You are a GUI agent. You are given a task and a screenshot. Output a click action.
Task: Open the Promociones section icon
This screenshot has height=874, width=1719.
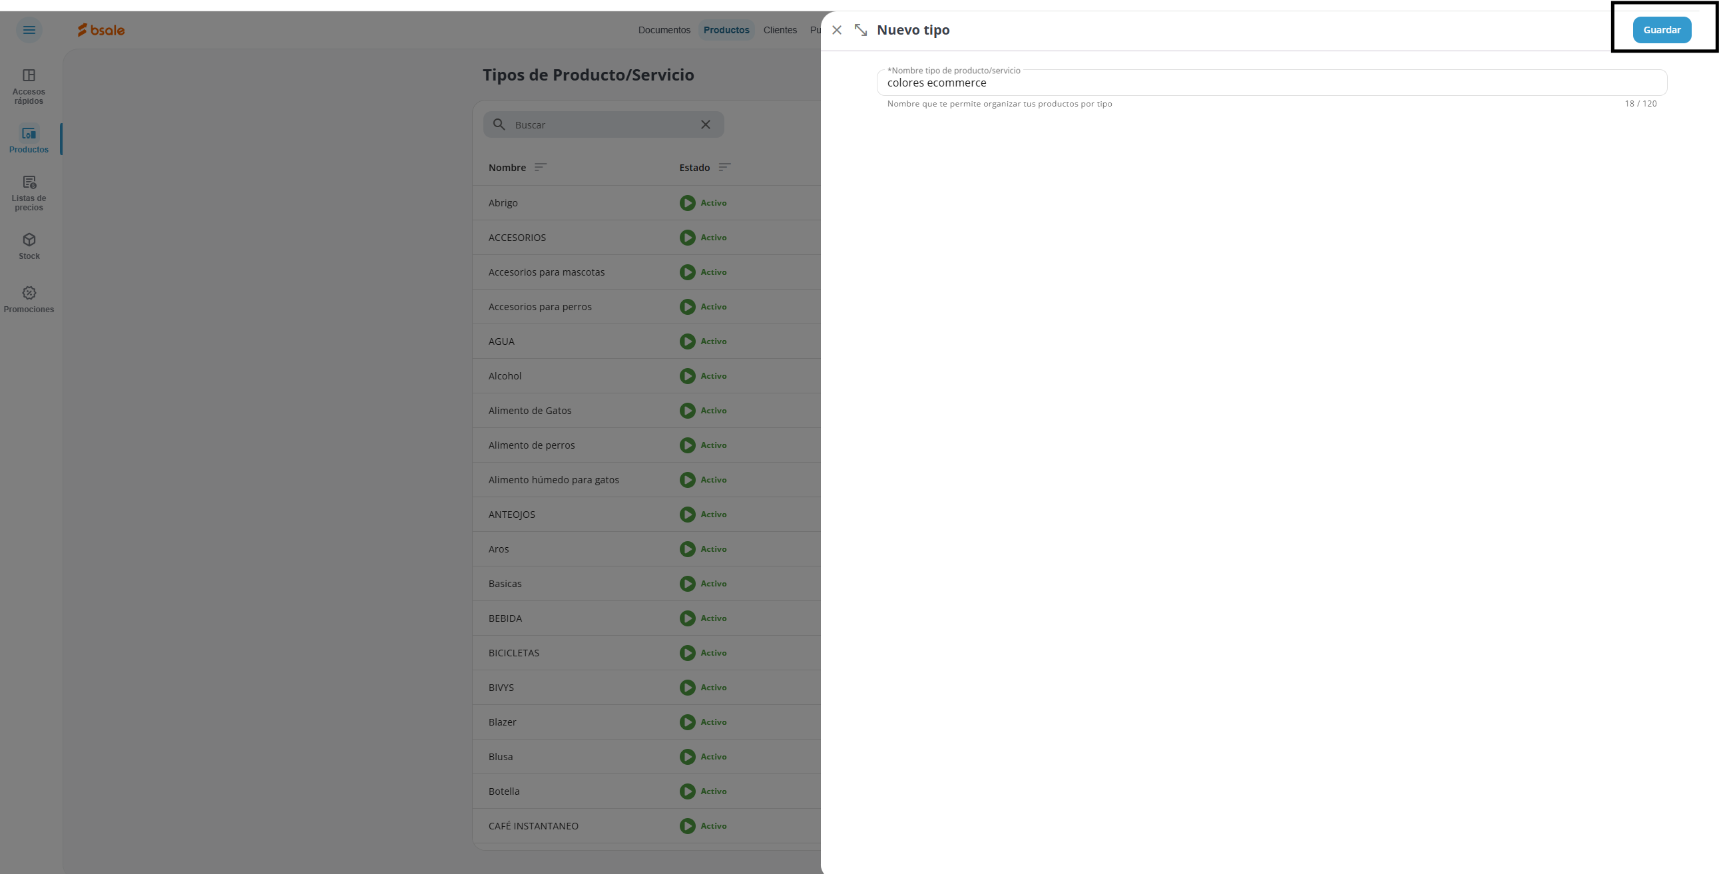click(x=29, y=294)
